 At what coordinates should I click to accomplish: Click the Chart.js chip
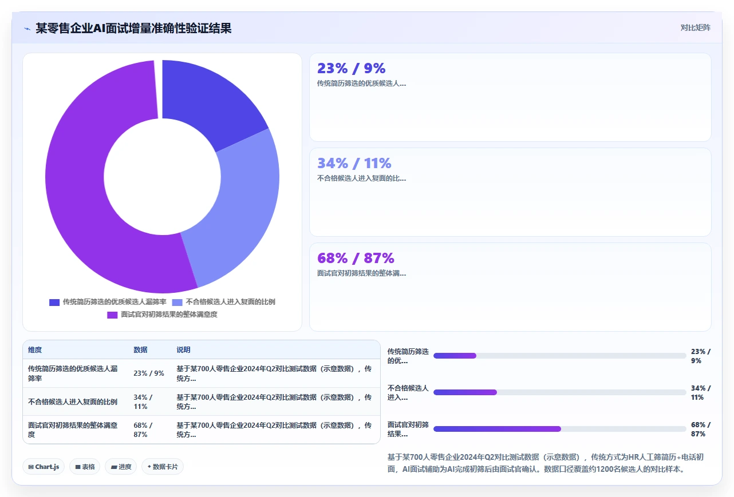point(44,467)
